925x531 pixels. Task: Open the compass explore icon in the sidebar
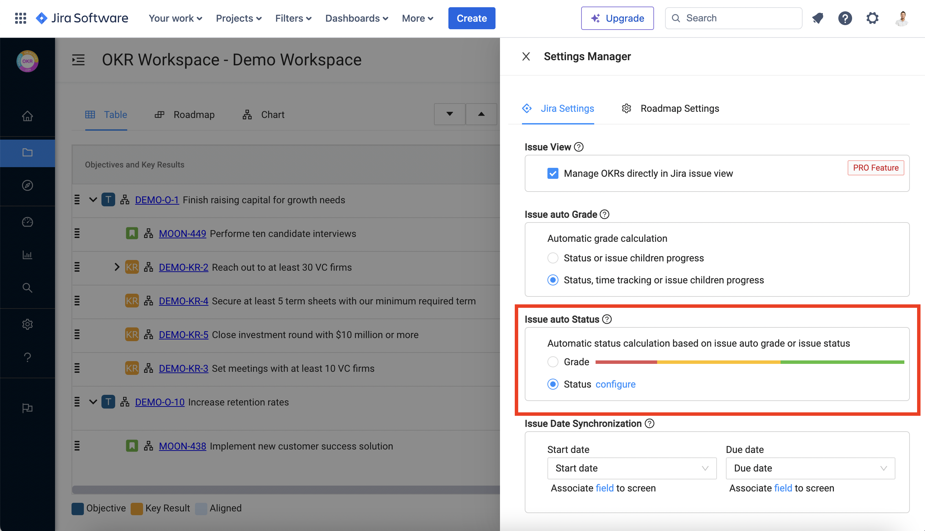28,185
